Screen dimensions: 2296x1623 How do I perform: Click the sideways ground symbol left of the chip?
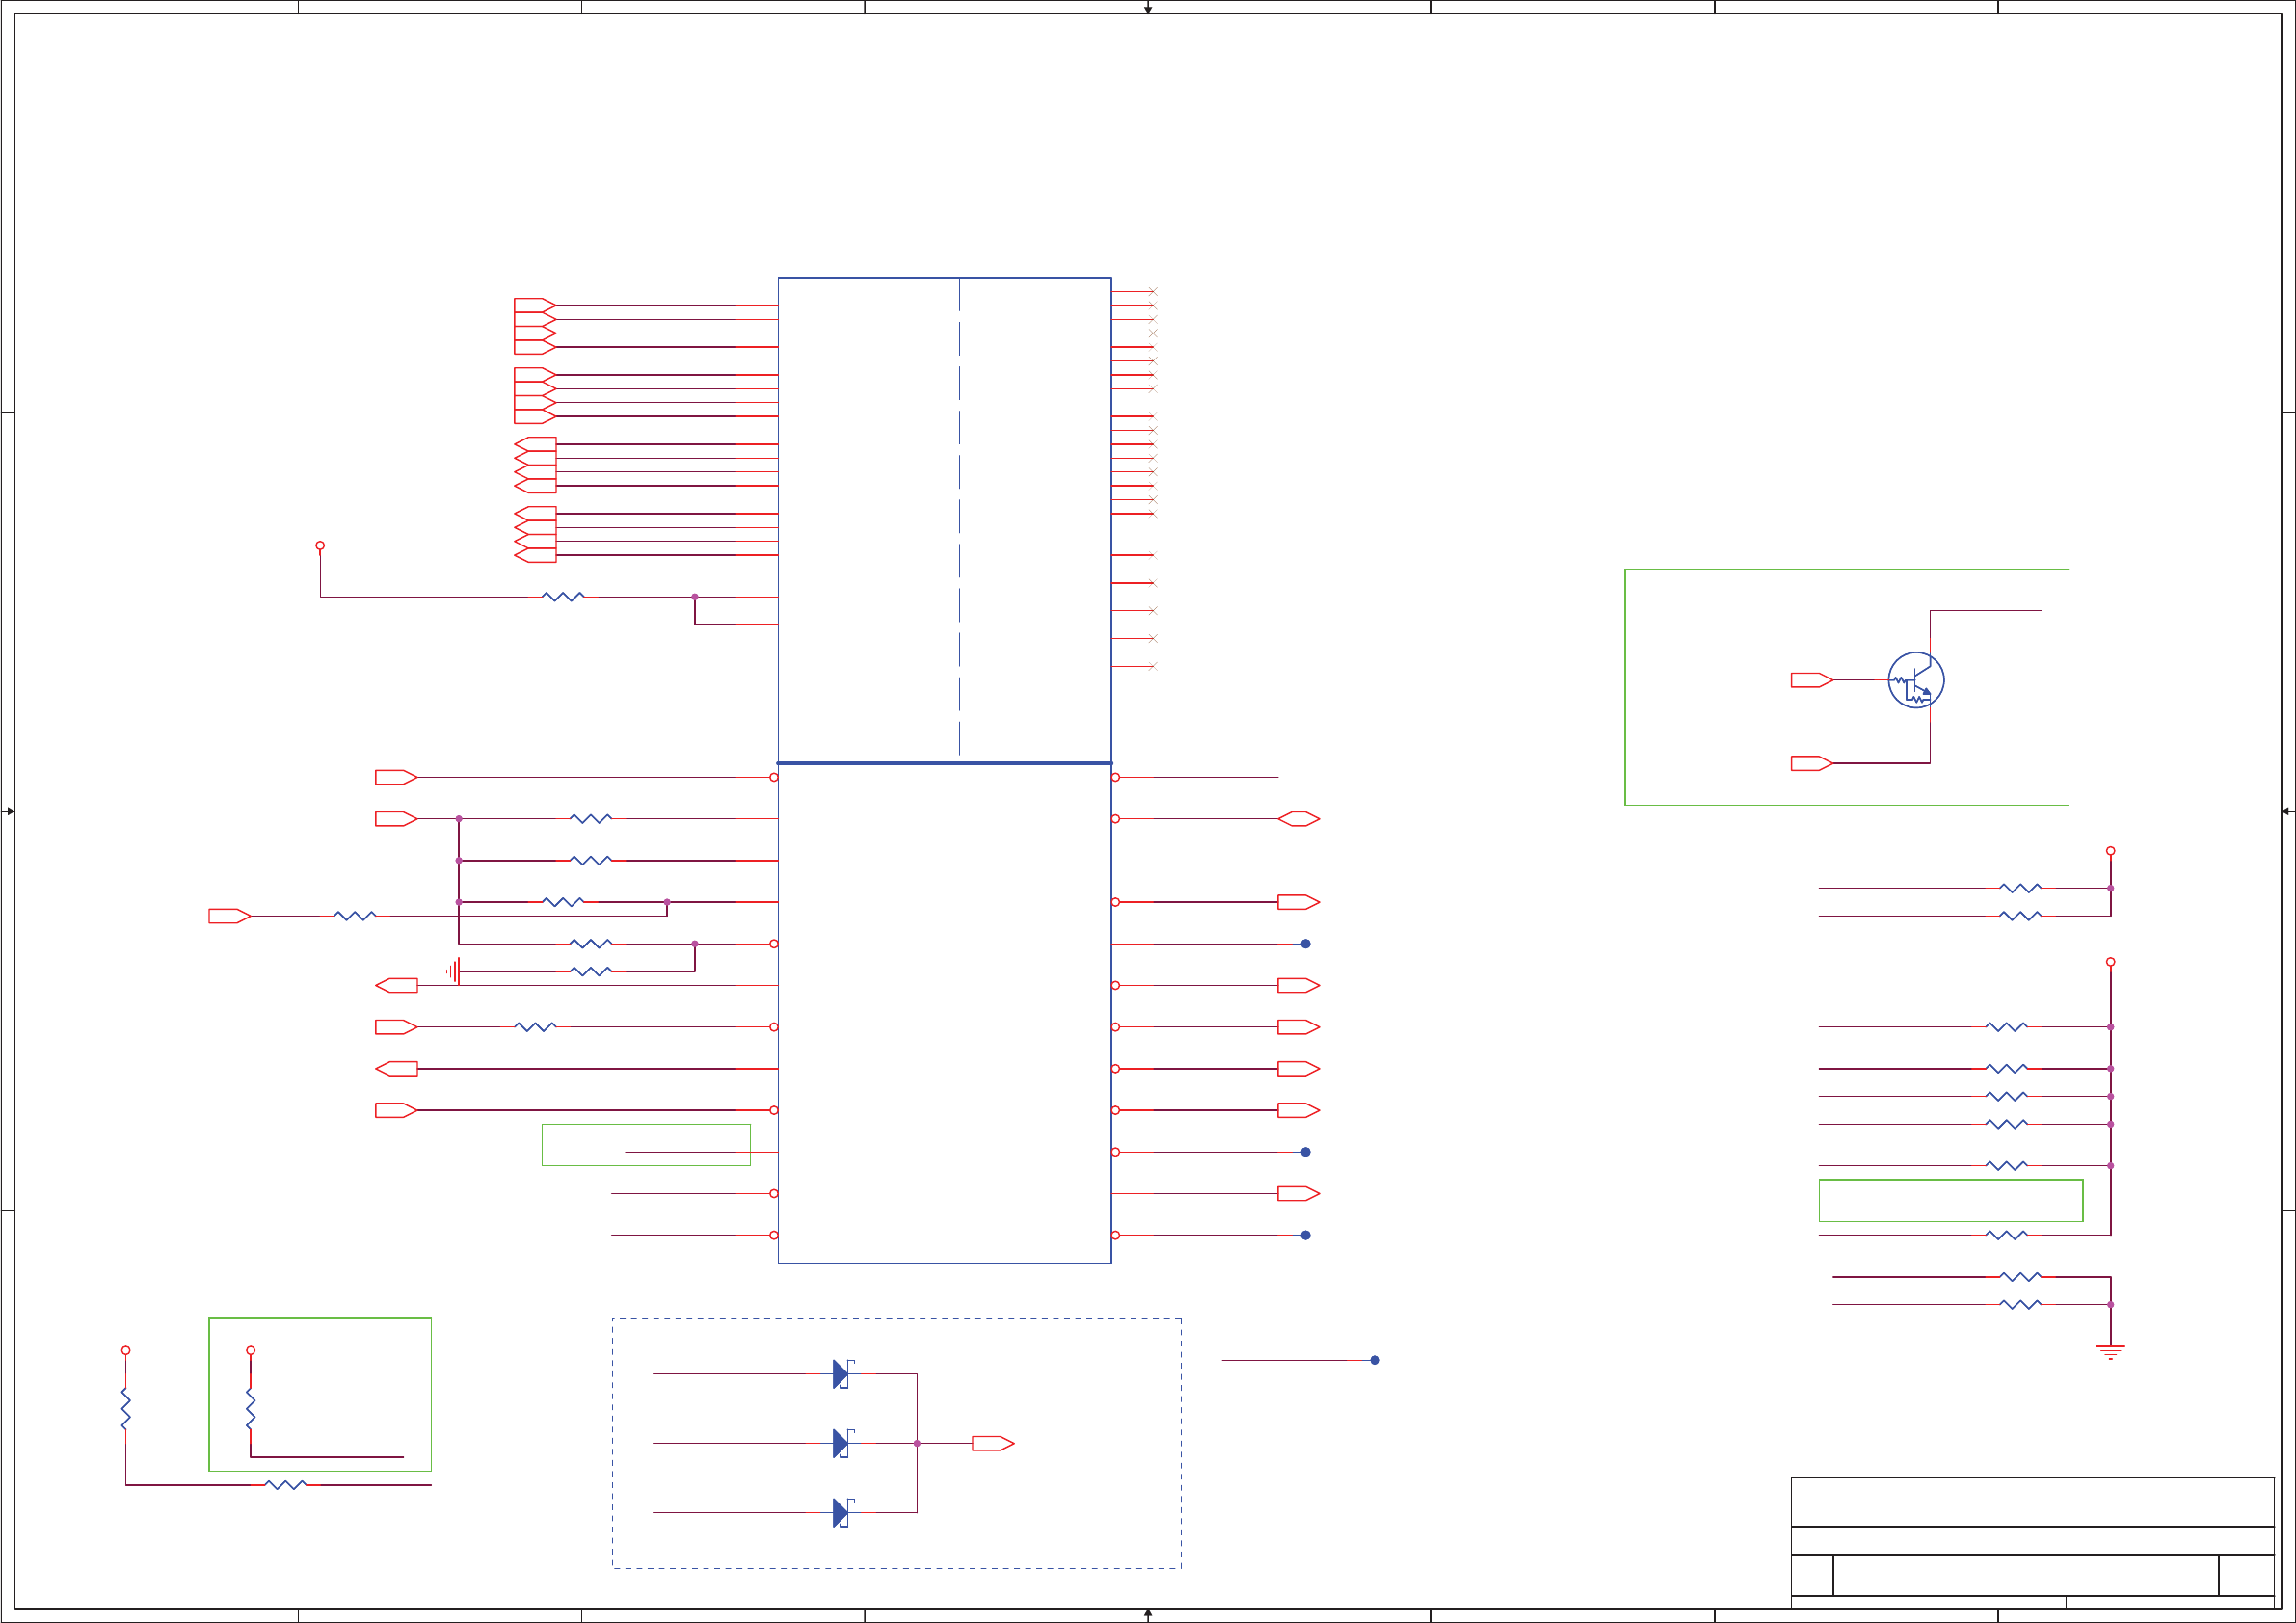point(453,971)
